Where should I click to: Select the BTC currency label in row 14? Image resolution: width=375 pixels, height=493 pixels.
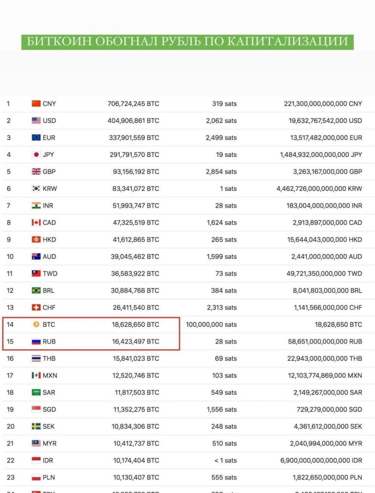pos(49,324)
